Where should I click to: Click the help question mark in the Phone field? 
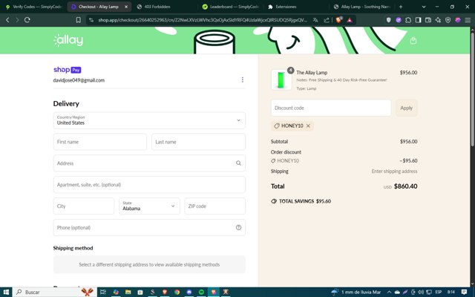[x=238, y=227]
